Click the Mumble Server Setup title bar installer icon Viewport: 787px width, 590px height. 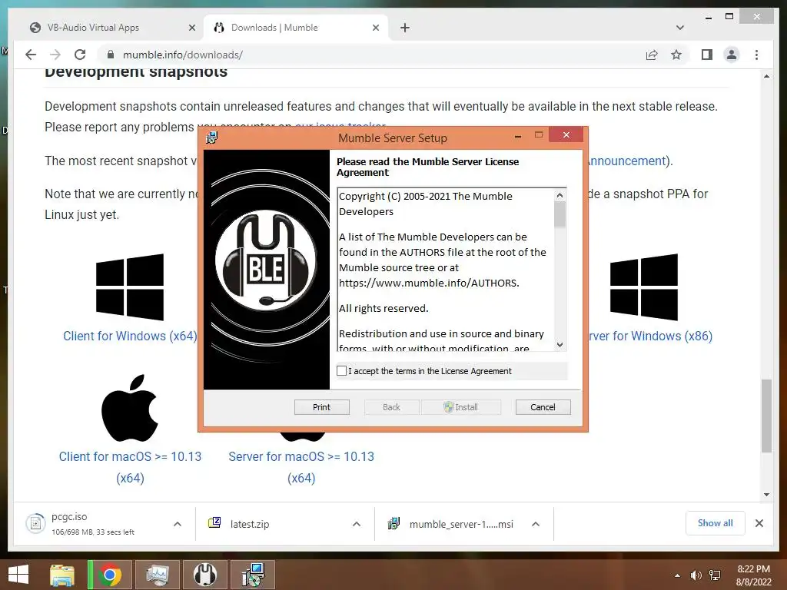click(x=212, y=138)
